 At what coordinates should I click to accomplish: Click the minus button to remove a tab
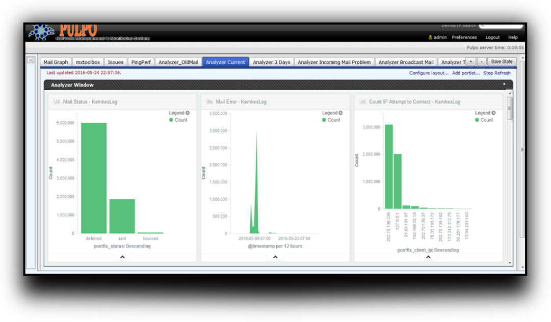pos(482,62)
